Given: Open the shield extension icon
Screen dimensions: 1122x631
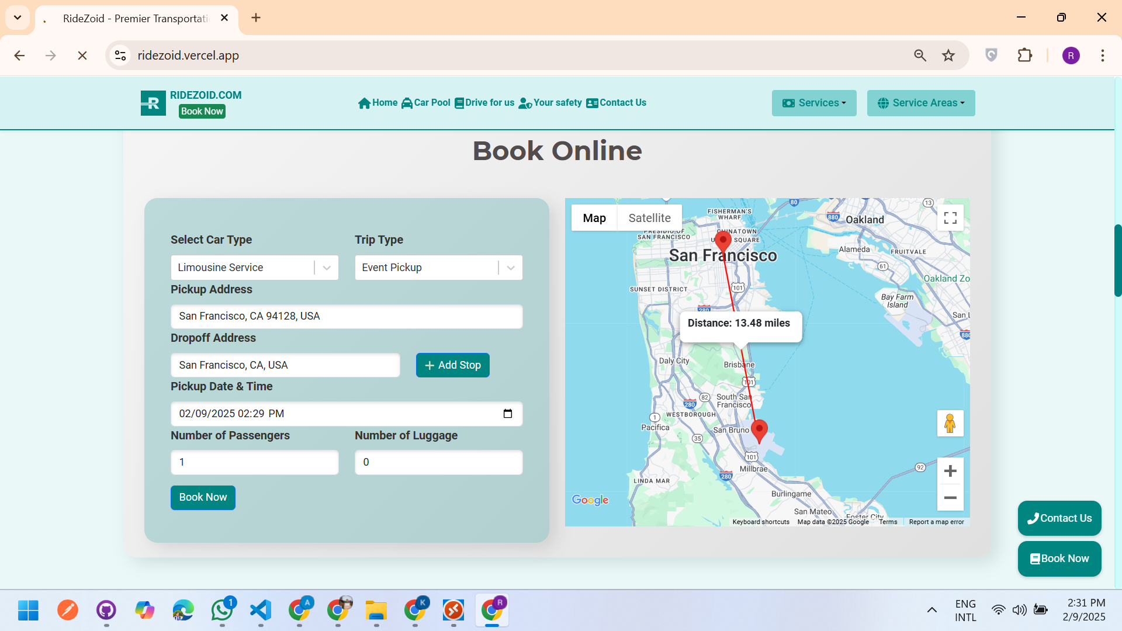Looking at the screenshot, I should tap(991, 56).
